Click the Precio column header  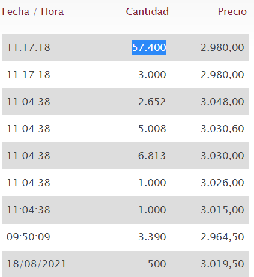coord(232,11)
